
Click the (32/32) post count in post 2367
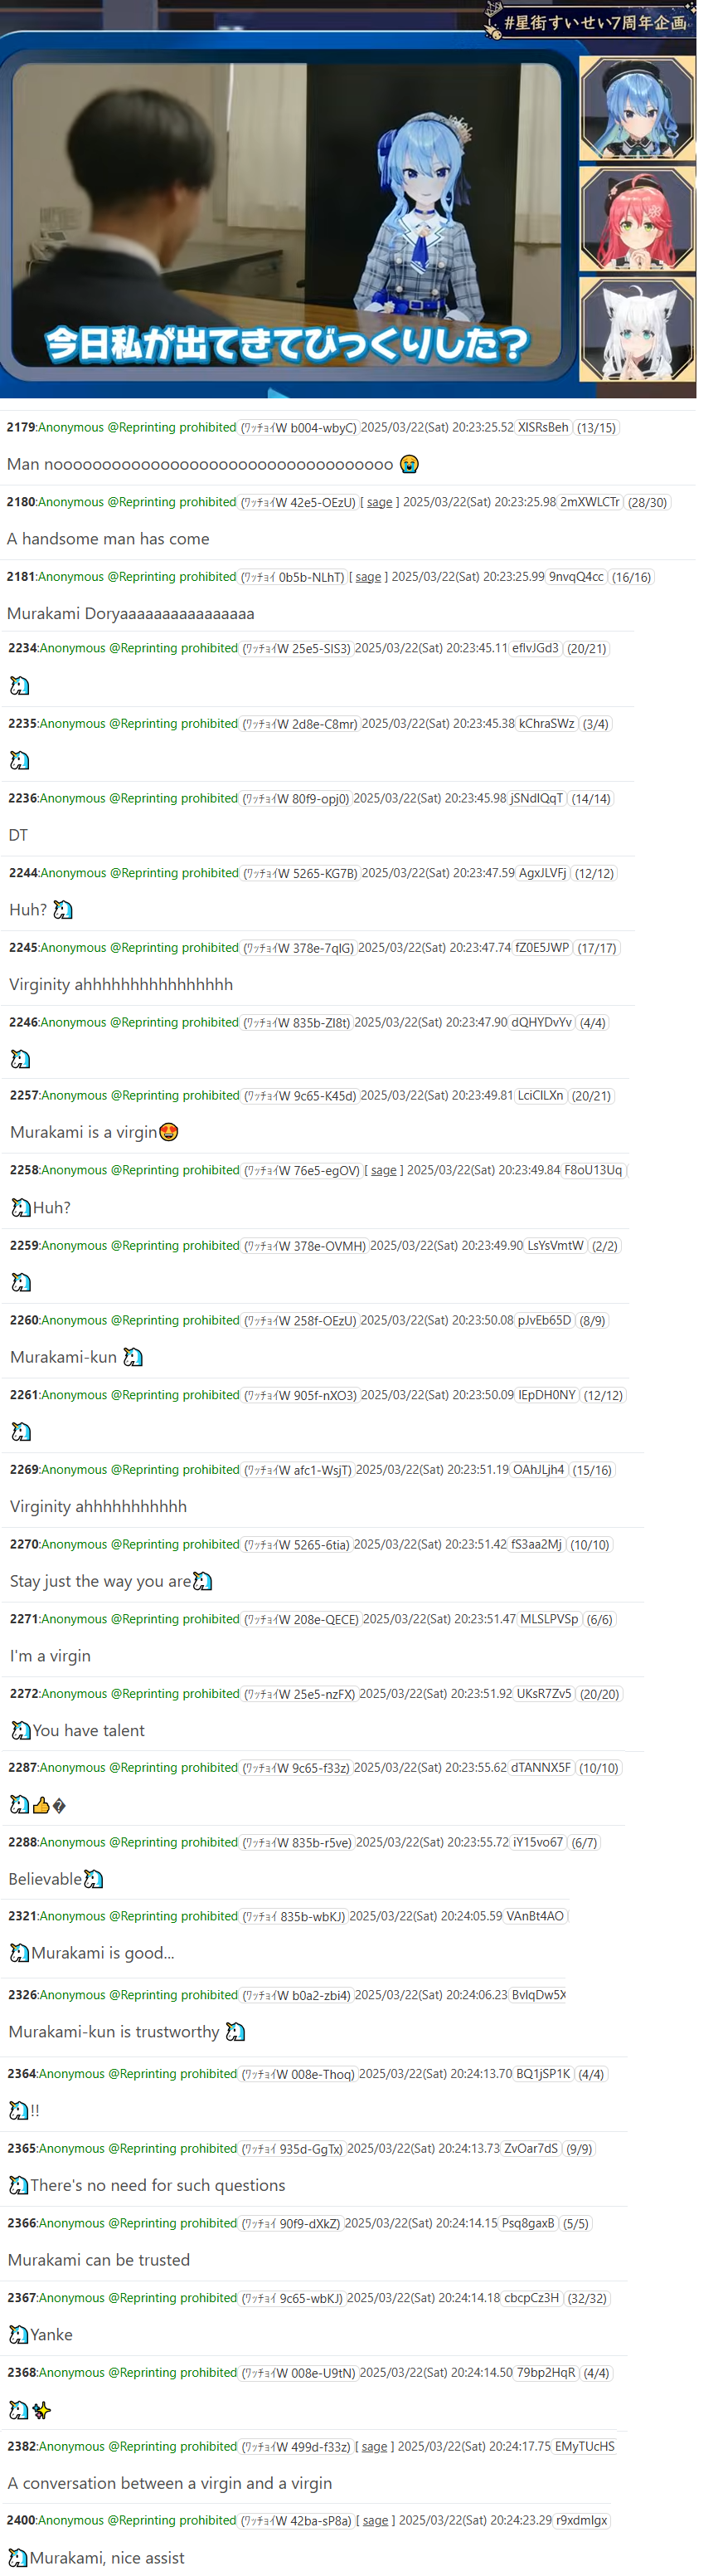click(587, 2298)
